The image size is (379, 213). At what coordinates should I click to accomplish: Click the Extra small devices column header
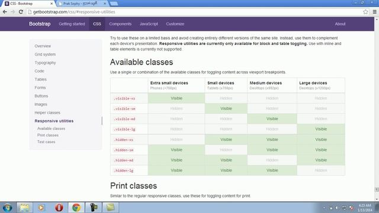176,85
